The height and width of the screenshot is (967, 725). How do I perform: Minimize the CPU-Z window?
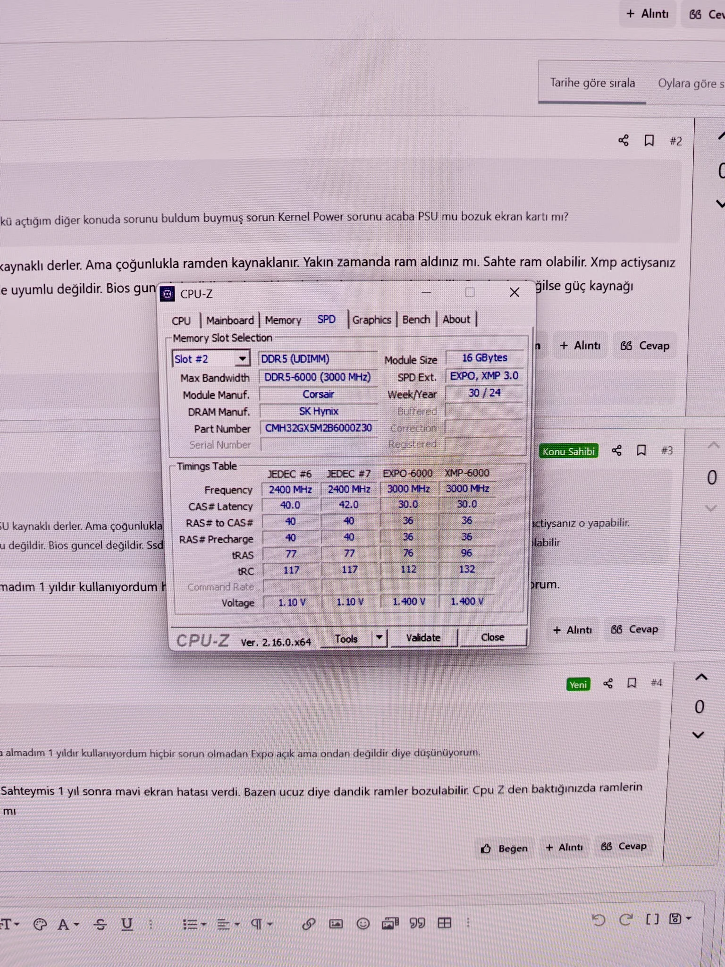(x=426, y=292)
